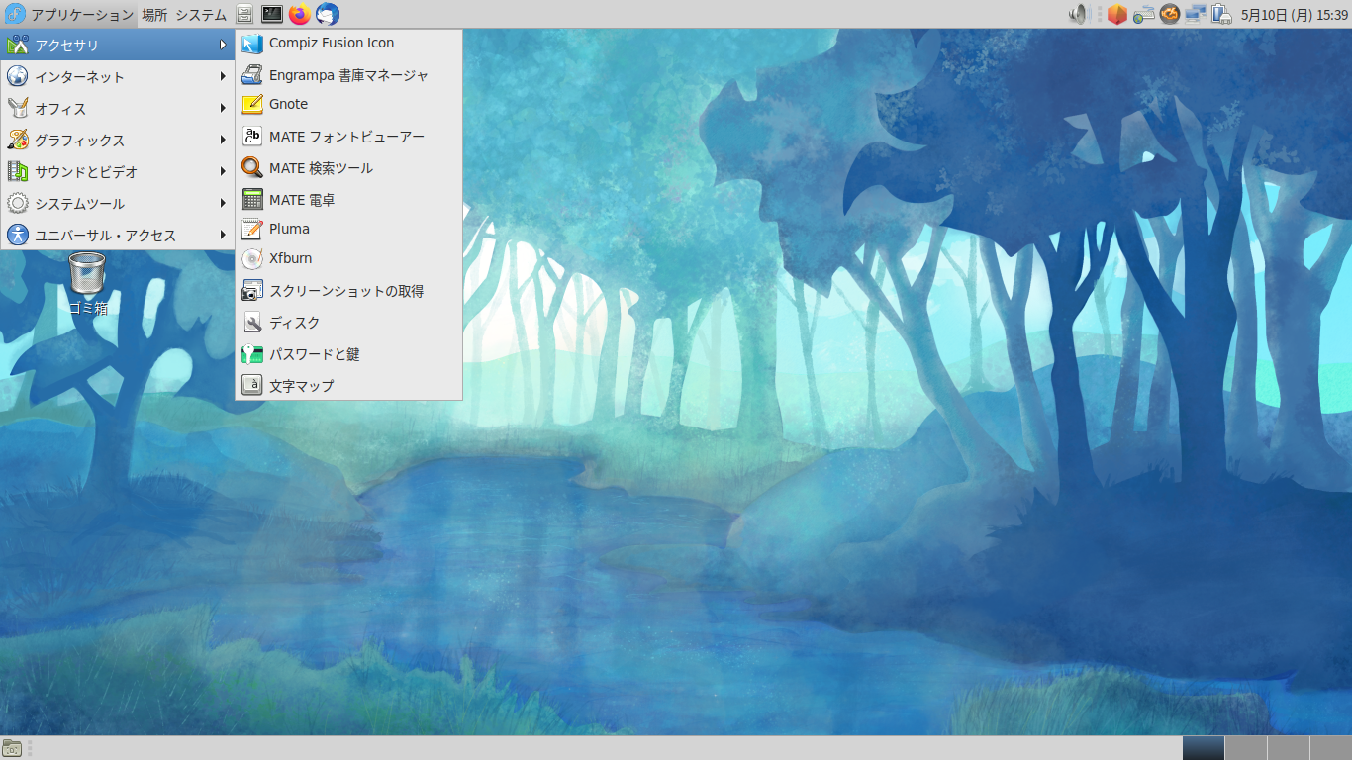Open the network connection tray icon
This screenshot has width=1352, height=760.
1196,14
